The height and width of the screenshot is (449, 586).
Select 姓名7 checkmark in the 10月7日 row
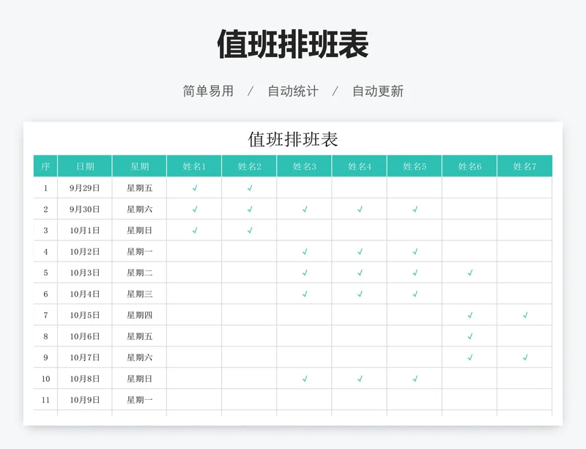tap(525, 357)
